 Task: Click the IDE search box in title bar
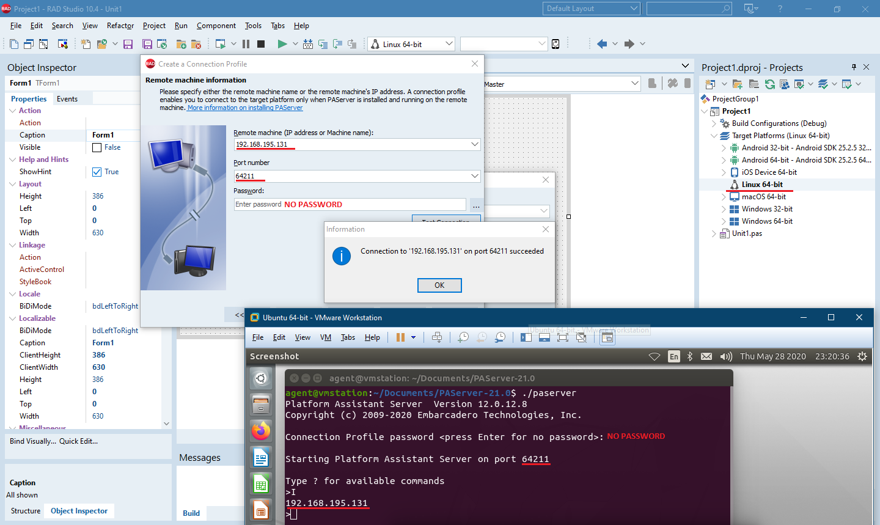coord(689,9)
